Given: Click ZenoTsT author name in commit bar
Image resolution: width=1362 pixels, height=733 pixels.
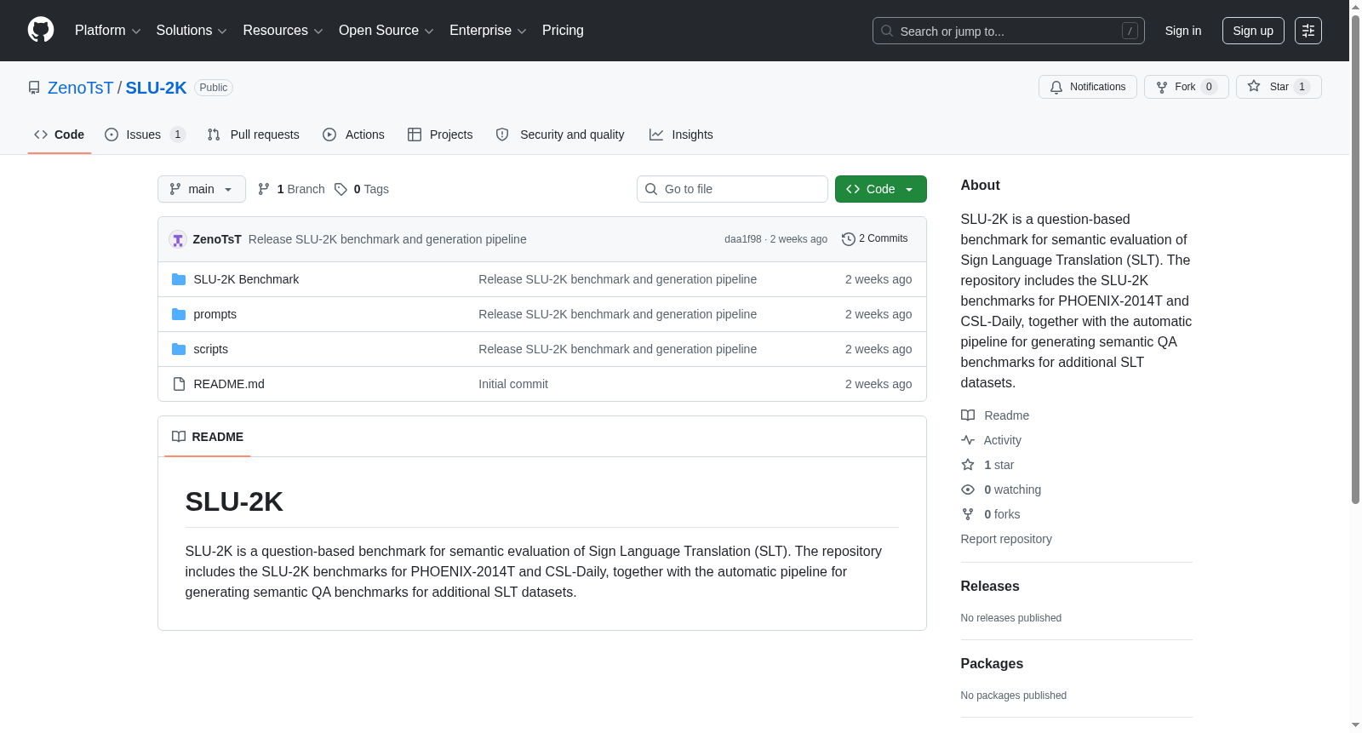Looking at the screenshot, I should (x=217, y=239).
